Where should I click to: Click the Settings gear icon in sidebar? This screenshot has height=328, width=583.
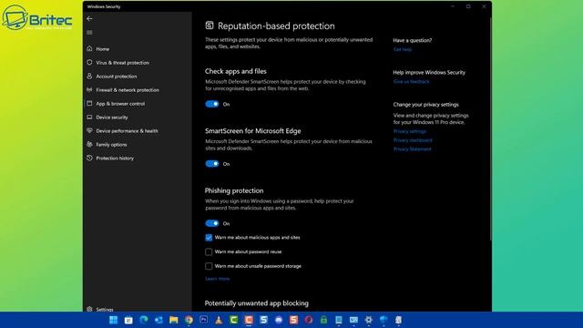[89, 309]
